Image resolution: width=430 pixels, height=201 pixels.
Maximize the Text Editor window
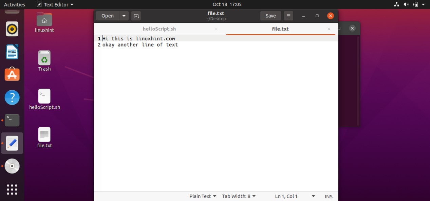pyautogui.click(x=317, y=16)
